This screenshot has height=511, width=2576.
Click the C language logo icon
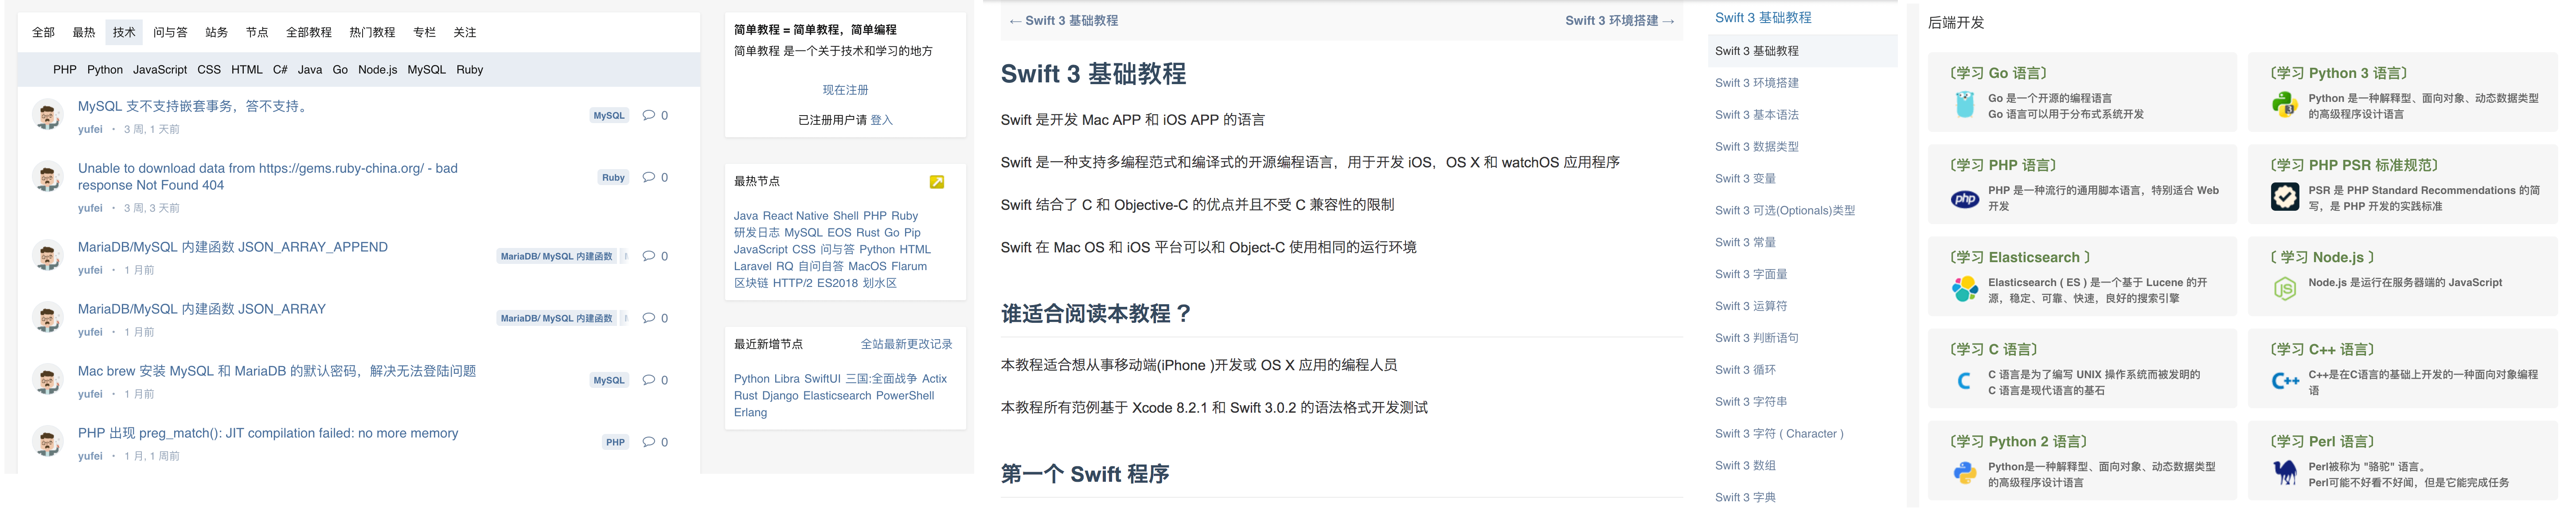click(1964, 381)
